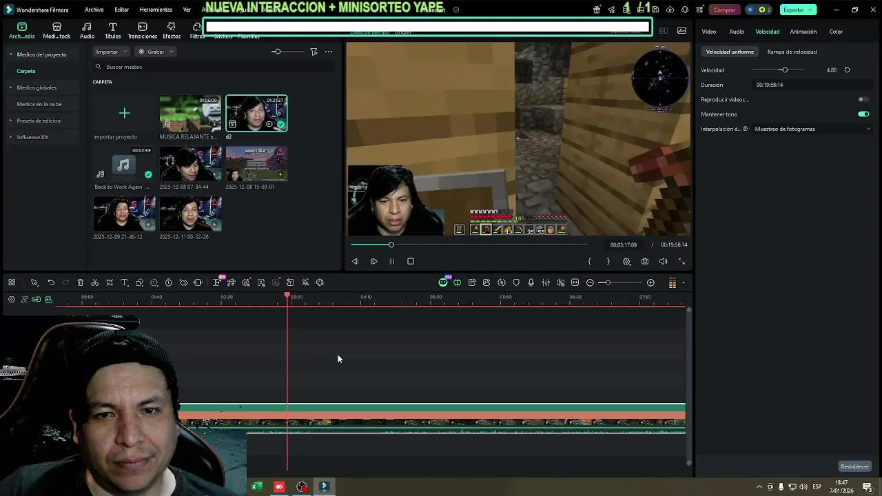Toggle the Mantener tono switch

(x=863, y=114)
